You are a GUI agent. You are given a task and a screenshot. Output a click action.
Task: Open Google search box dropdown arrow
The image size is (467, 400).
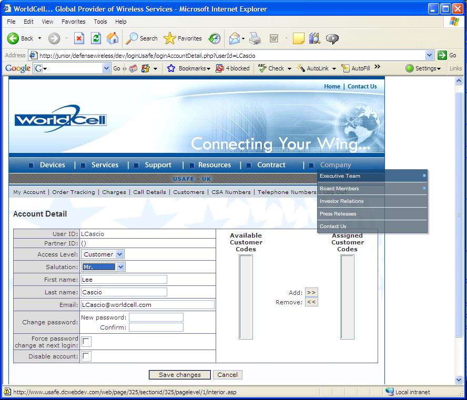point(106,68)
